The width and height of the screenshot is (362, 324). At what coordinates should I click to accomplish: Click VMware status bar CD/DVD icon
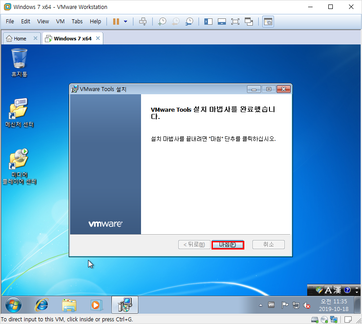coord(324,320)
